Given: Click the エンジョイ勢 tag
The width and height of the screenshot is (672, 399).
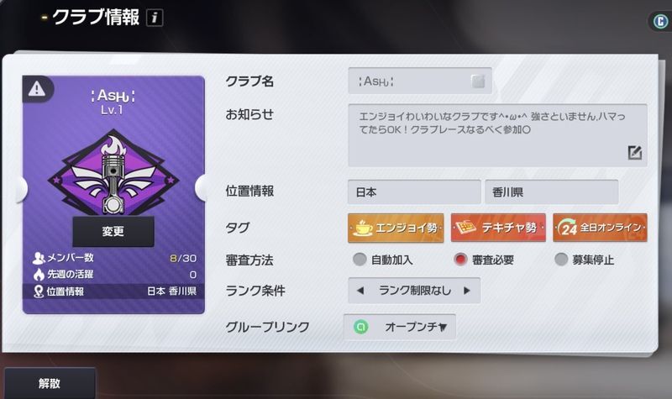Looking at the screenshot, I should [396, 228].
